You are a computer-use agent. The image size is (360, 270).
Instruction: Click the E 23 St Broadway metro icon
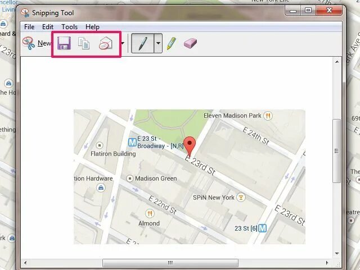click(x=132, y=143)
